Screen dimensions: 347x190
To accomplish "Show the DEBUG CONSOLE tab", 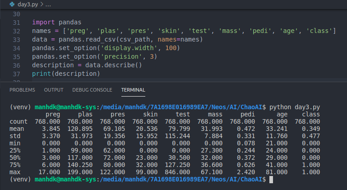I will click(93, 90).
